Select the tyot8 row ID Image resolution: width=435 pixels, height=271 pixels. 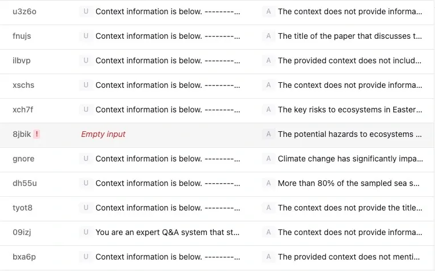22,208
